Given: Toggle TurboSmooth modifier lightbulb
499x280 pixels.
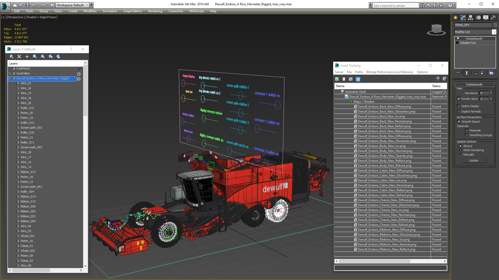Looking at the screenshot, I should (458, 38).
